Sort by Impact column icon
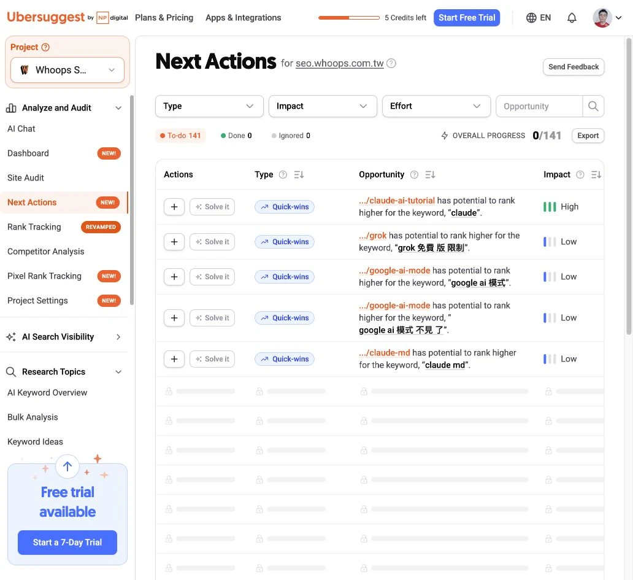 (596, 174)
